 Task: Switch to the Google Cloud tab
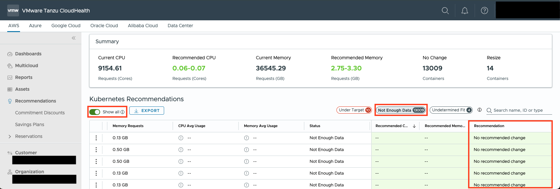pos(66,26)
